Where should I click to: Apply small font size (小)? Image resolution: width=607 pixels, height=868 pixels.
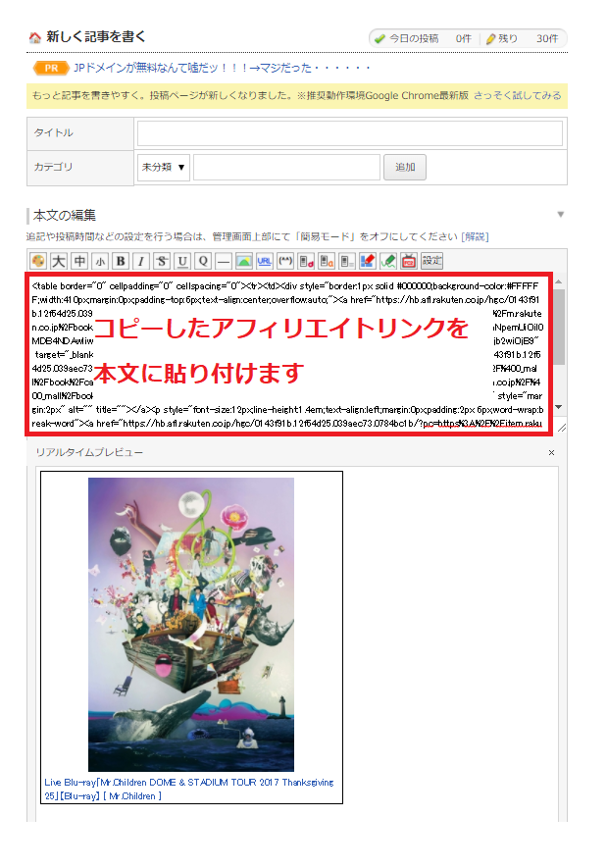coord(100,261)
